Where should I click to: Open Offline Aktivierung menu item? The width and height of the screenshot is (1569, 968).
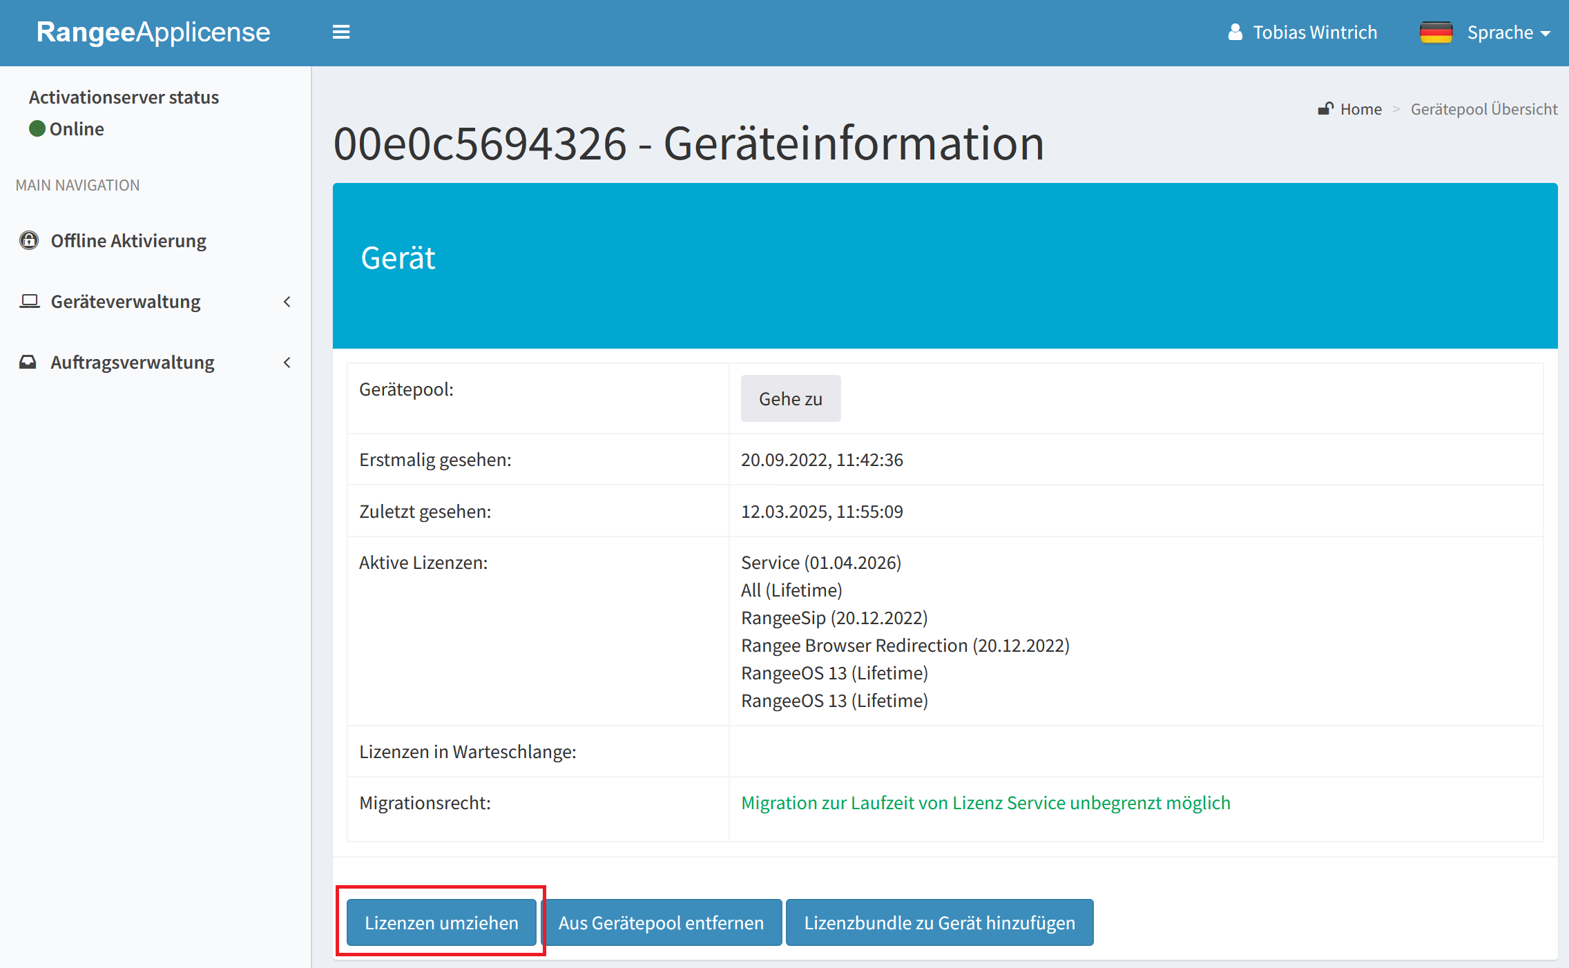[x=128, y=241]
